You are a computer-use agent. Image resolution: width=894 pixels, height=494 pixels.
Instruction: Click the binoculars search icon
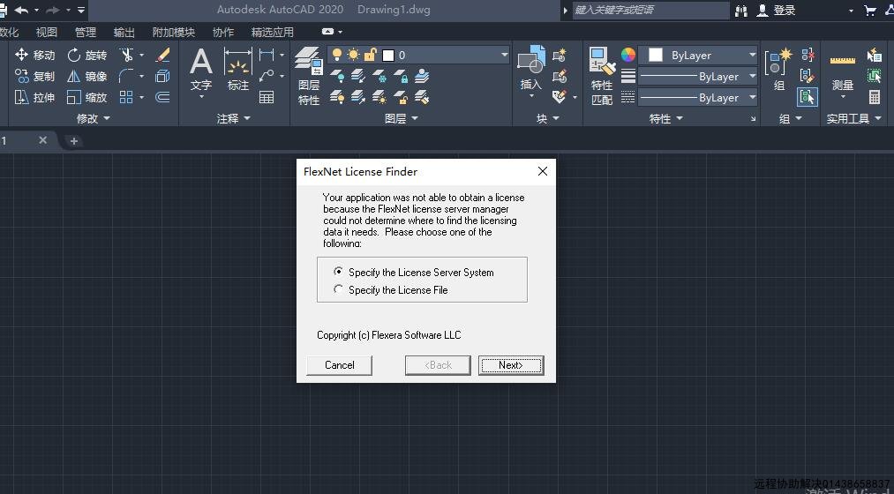(741, 11)
